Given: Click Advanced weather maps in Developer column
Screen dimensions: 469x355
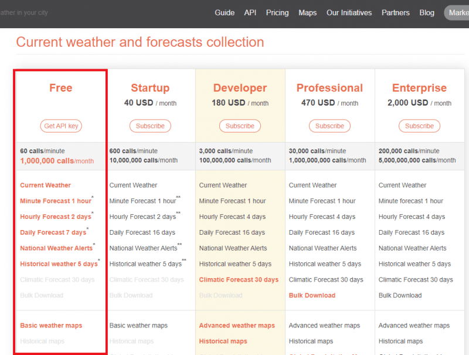Looking at the screenshot, I should coord(237,326).
